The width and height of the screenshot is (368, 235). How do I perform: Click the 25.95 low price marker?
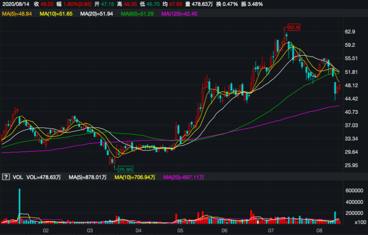click(125, 169)
